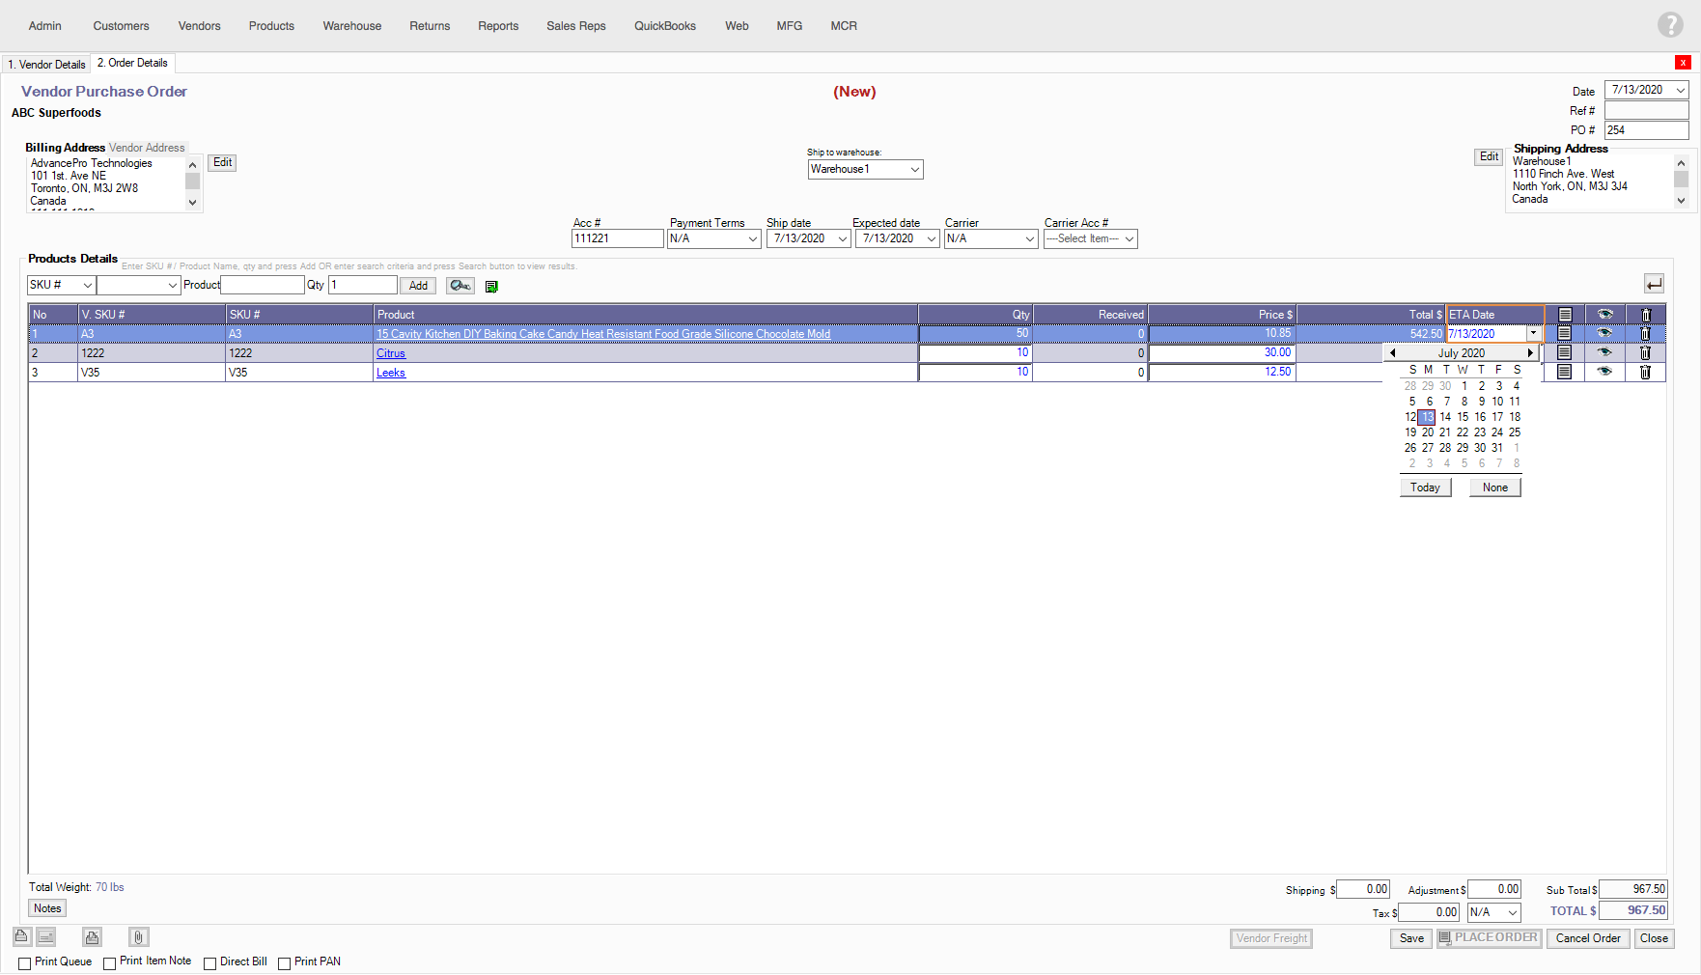Open the Ship to warehouse dropdown
This screenshot has width=1701, height=975.
[865, 170]
